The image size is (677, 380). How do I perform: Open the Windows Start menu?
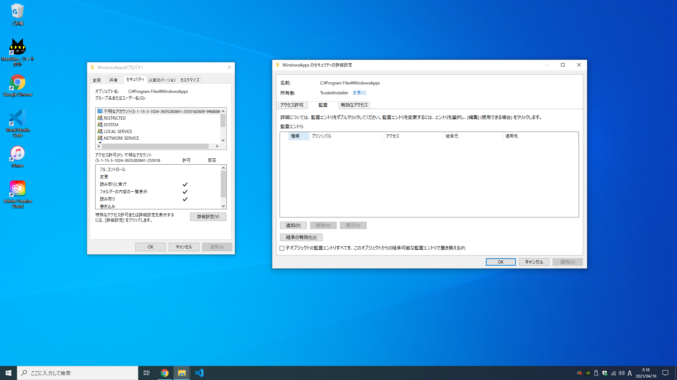point(8,373)
